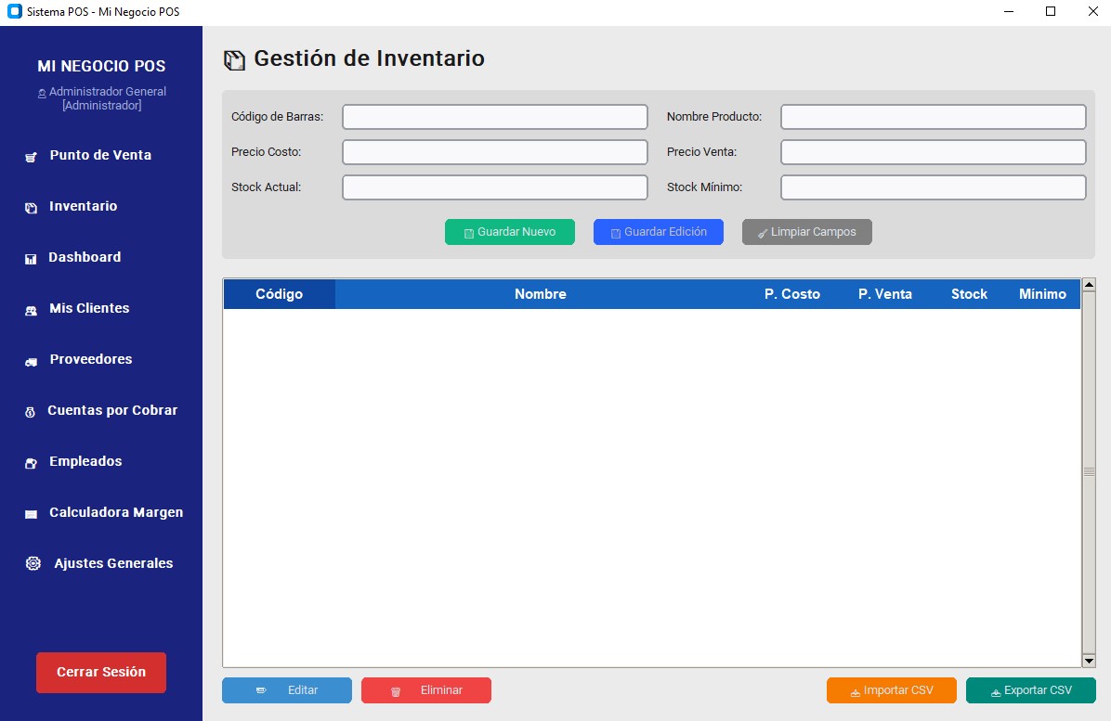Open Calculadora Margen
The height and width of the screenshot is (721, 1111).
click(x=115, y=511)
